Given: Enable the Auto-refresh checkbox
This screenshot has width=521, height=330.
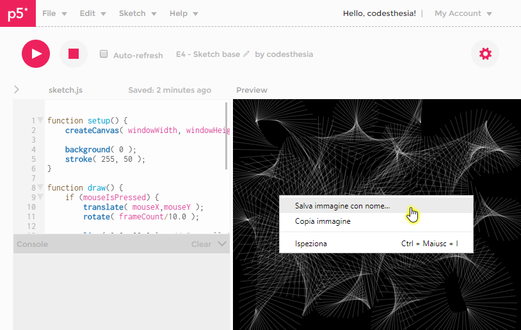Looking at the screenshot, I should [x=104, y=54].
